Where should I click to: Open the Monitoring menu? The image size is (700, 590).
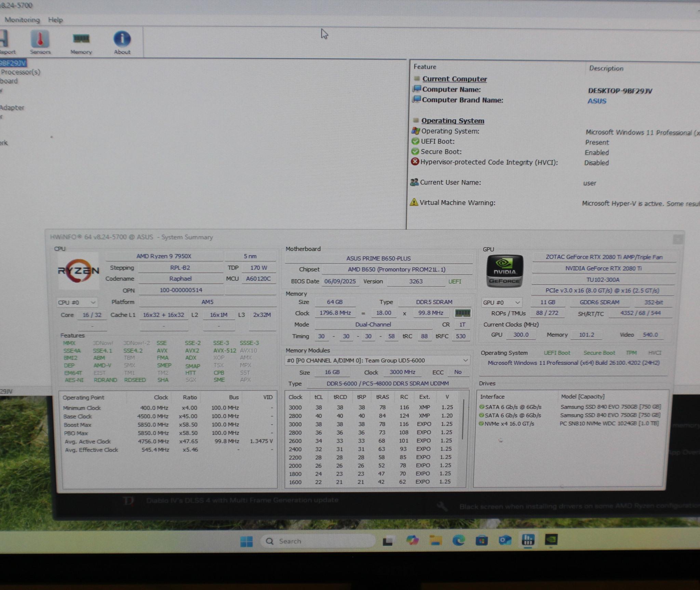tap(22, 20)
